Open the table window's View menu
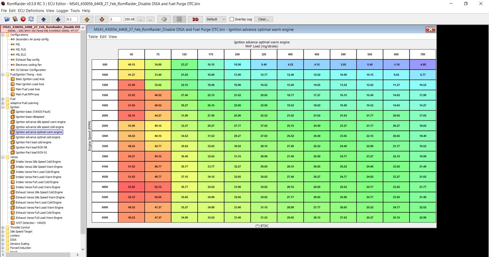 [x=113, y=37]
